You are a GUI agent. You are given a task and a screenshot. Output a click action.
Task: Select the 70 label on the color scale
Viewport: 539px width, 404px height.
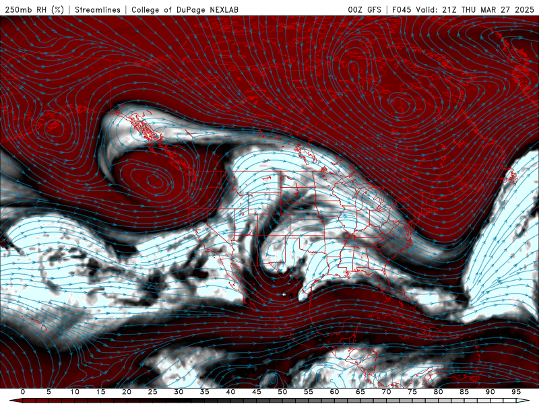[x=386, y=392]
